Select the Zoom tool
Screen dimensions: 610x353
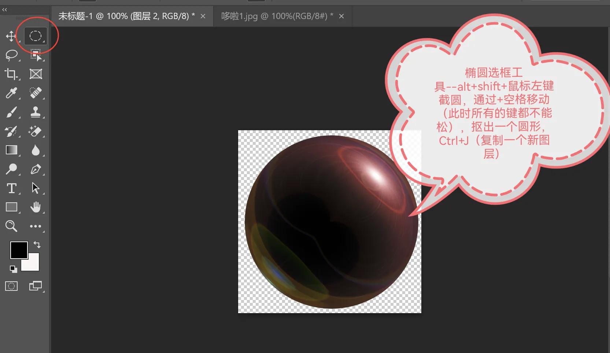pyautogui.click(x=11, y=226)
